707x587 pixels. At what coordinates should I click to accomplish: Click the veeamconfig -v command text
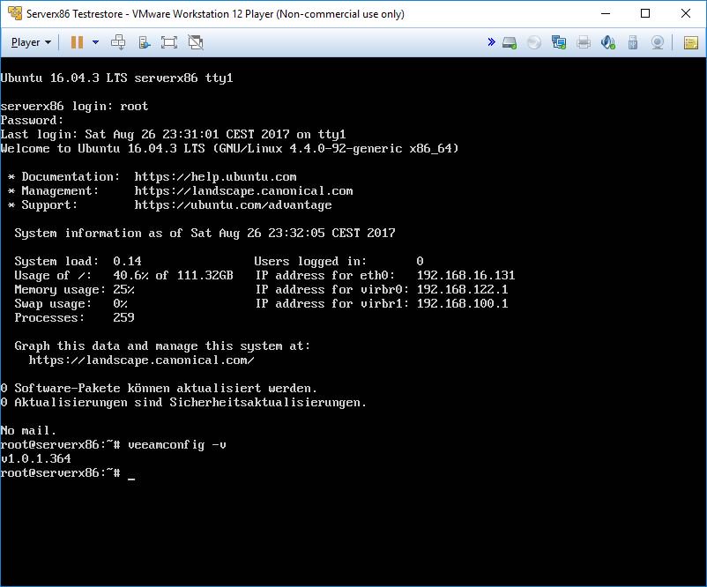tap(176, 445)
